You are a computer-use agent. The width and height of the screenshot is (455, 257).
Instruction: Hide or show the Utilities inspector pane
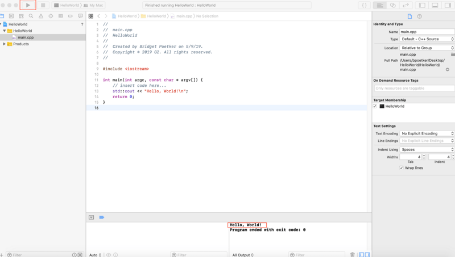(x=448, y=5)
